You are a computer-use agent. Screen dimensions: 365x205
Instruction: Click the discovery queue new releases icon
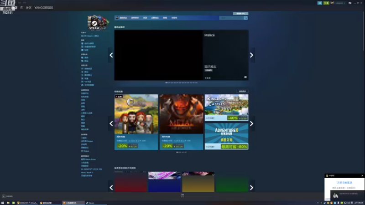point(82,61)
